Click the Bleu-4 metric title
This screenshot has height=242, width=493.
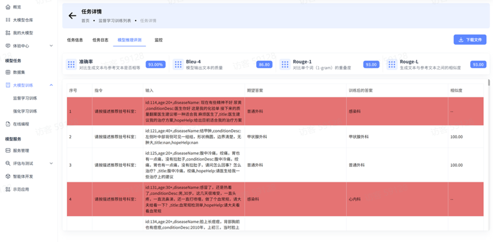(193, 62)
